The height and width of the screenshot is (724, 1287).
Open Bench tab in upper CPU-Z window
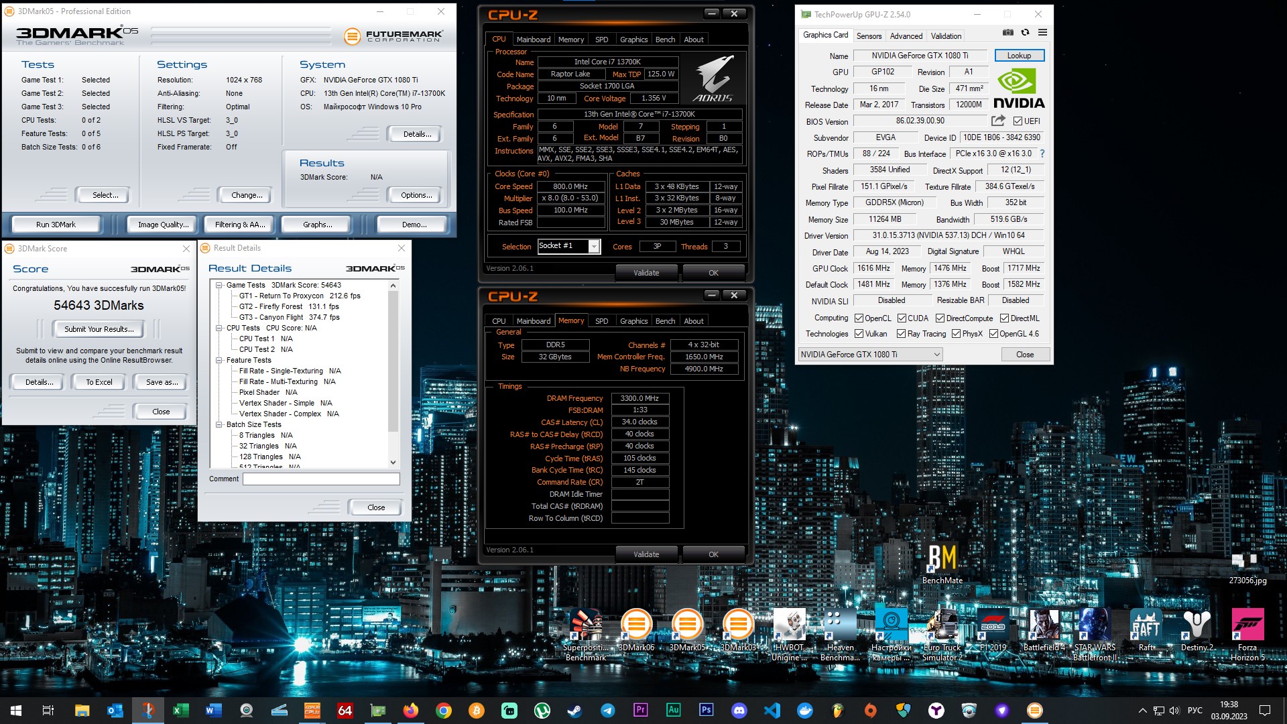tap(665, 40)
